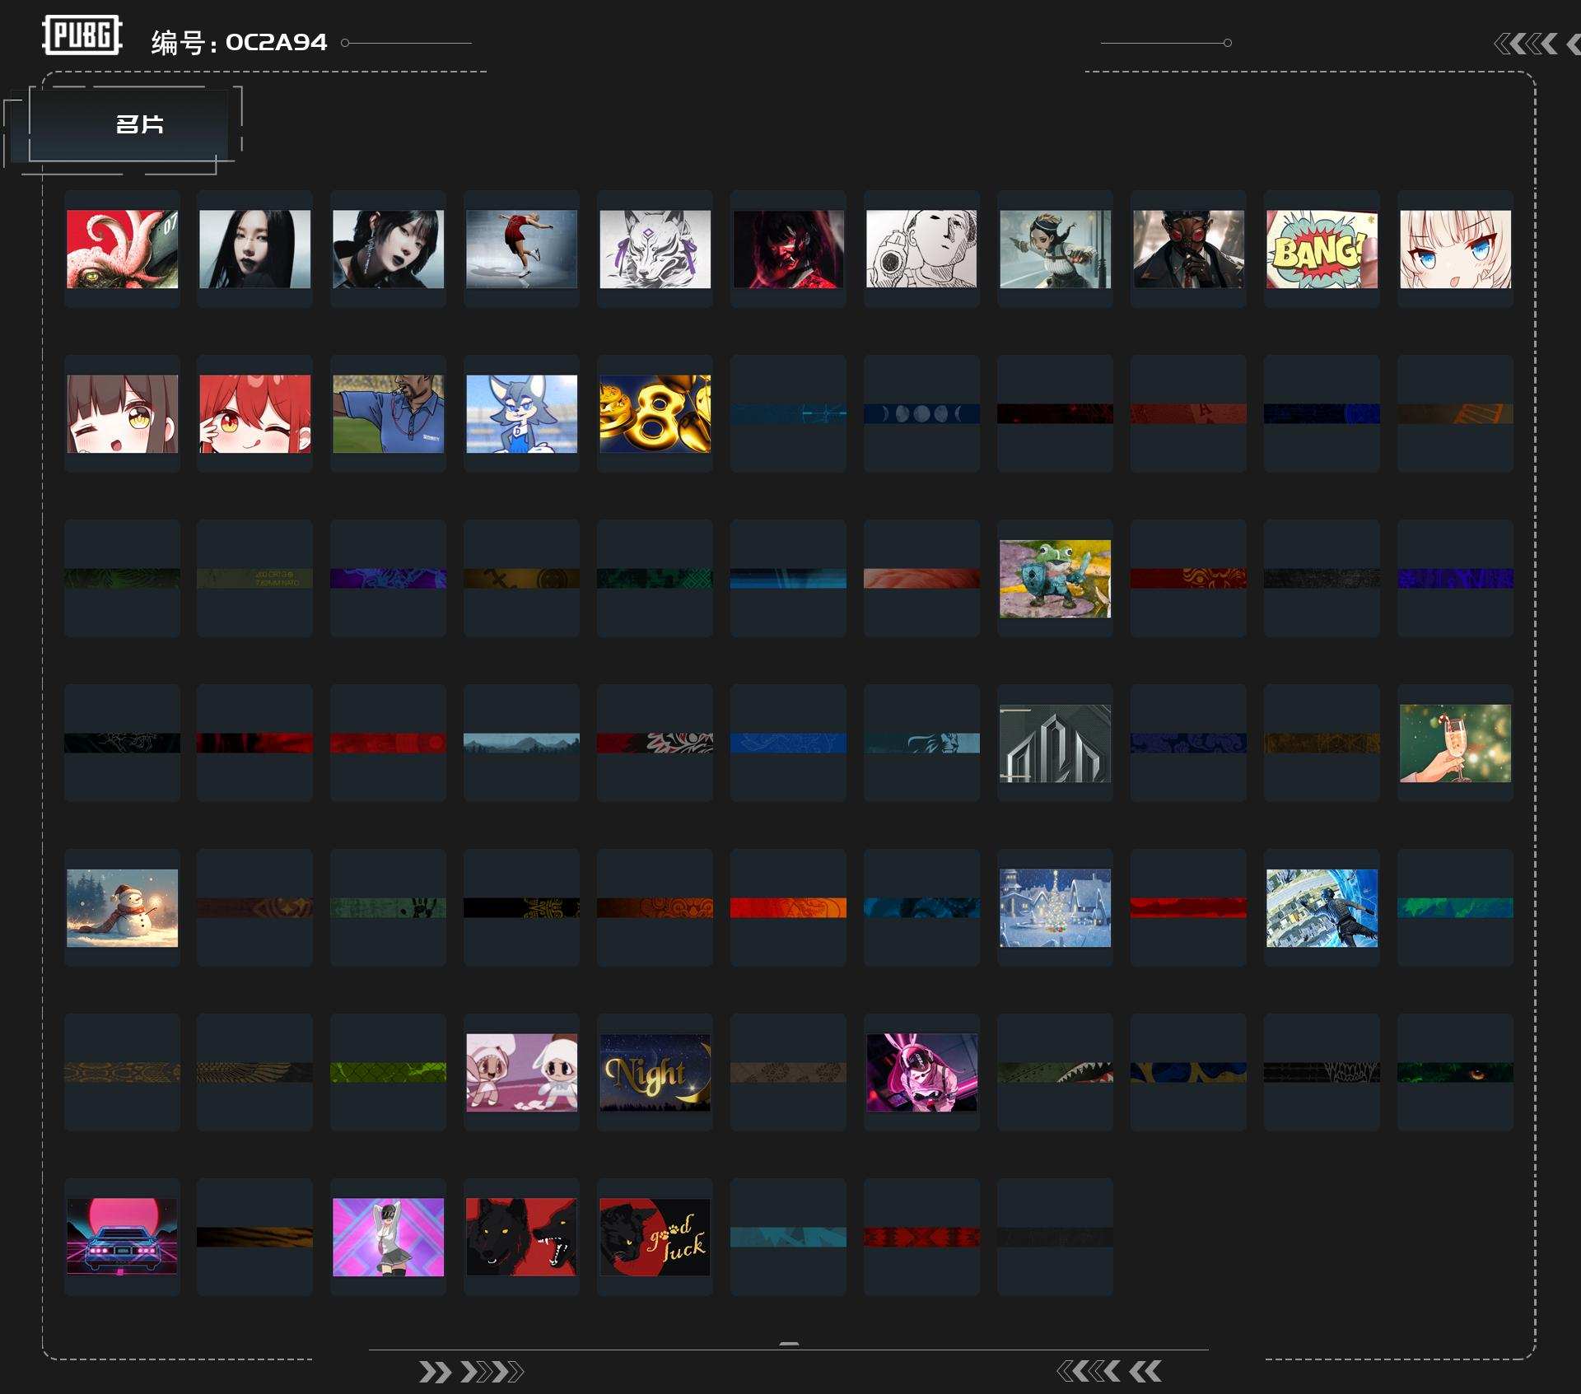Select the BANG! comic nameplate
Screen dimensions: 1581x1394
tap(1322, 249)
